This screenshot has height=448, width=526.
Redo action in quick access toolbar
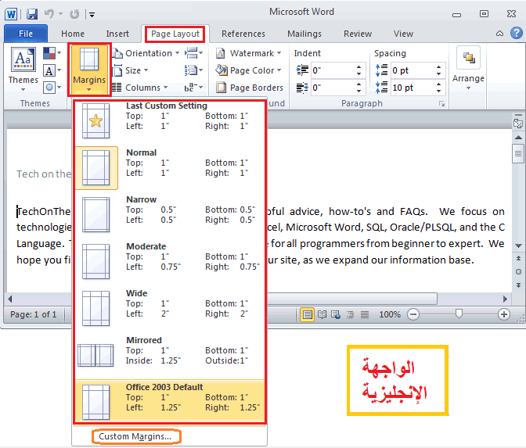click(x=74, y=14)
